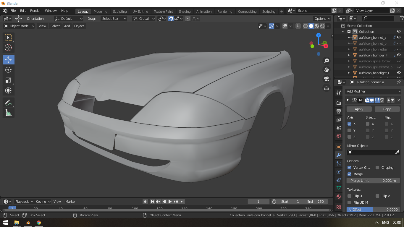Open the Texture properties tab
404x227 pixels.
pos(339,207)
